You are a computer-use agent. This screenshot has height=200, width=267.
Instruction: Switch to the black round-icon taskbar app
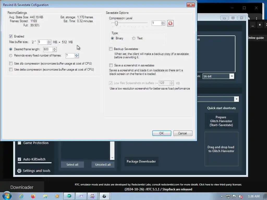coord(104,196)
